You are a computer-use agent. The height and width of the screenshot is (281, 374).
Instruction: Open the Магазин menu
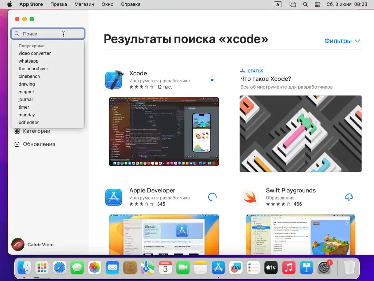(x=84, y=4)
